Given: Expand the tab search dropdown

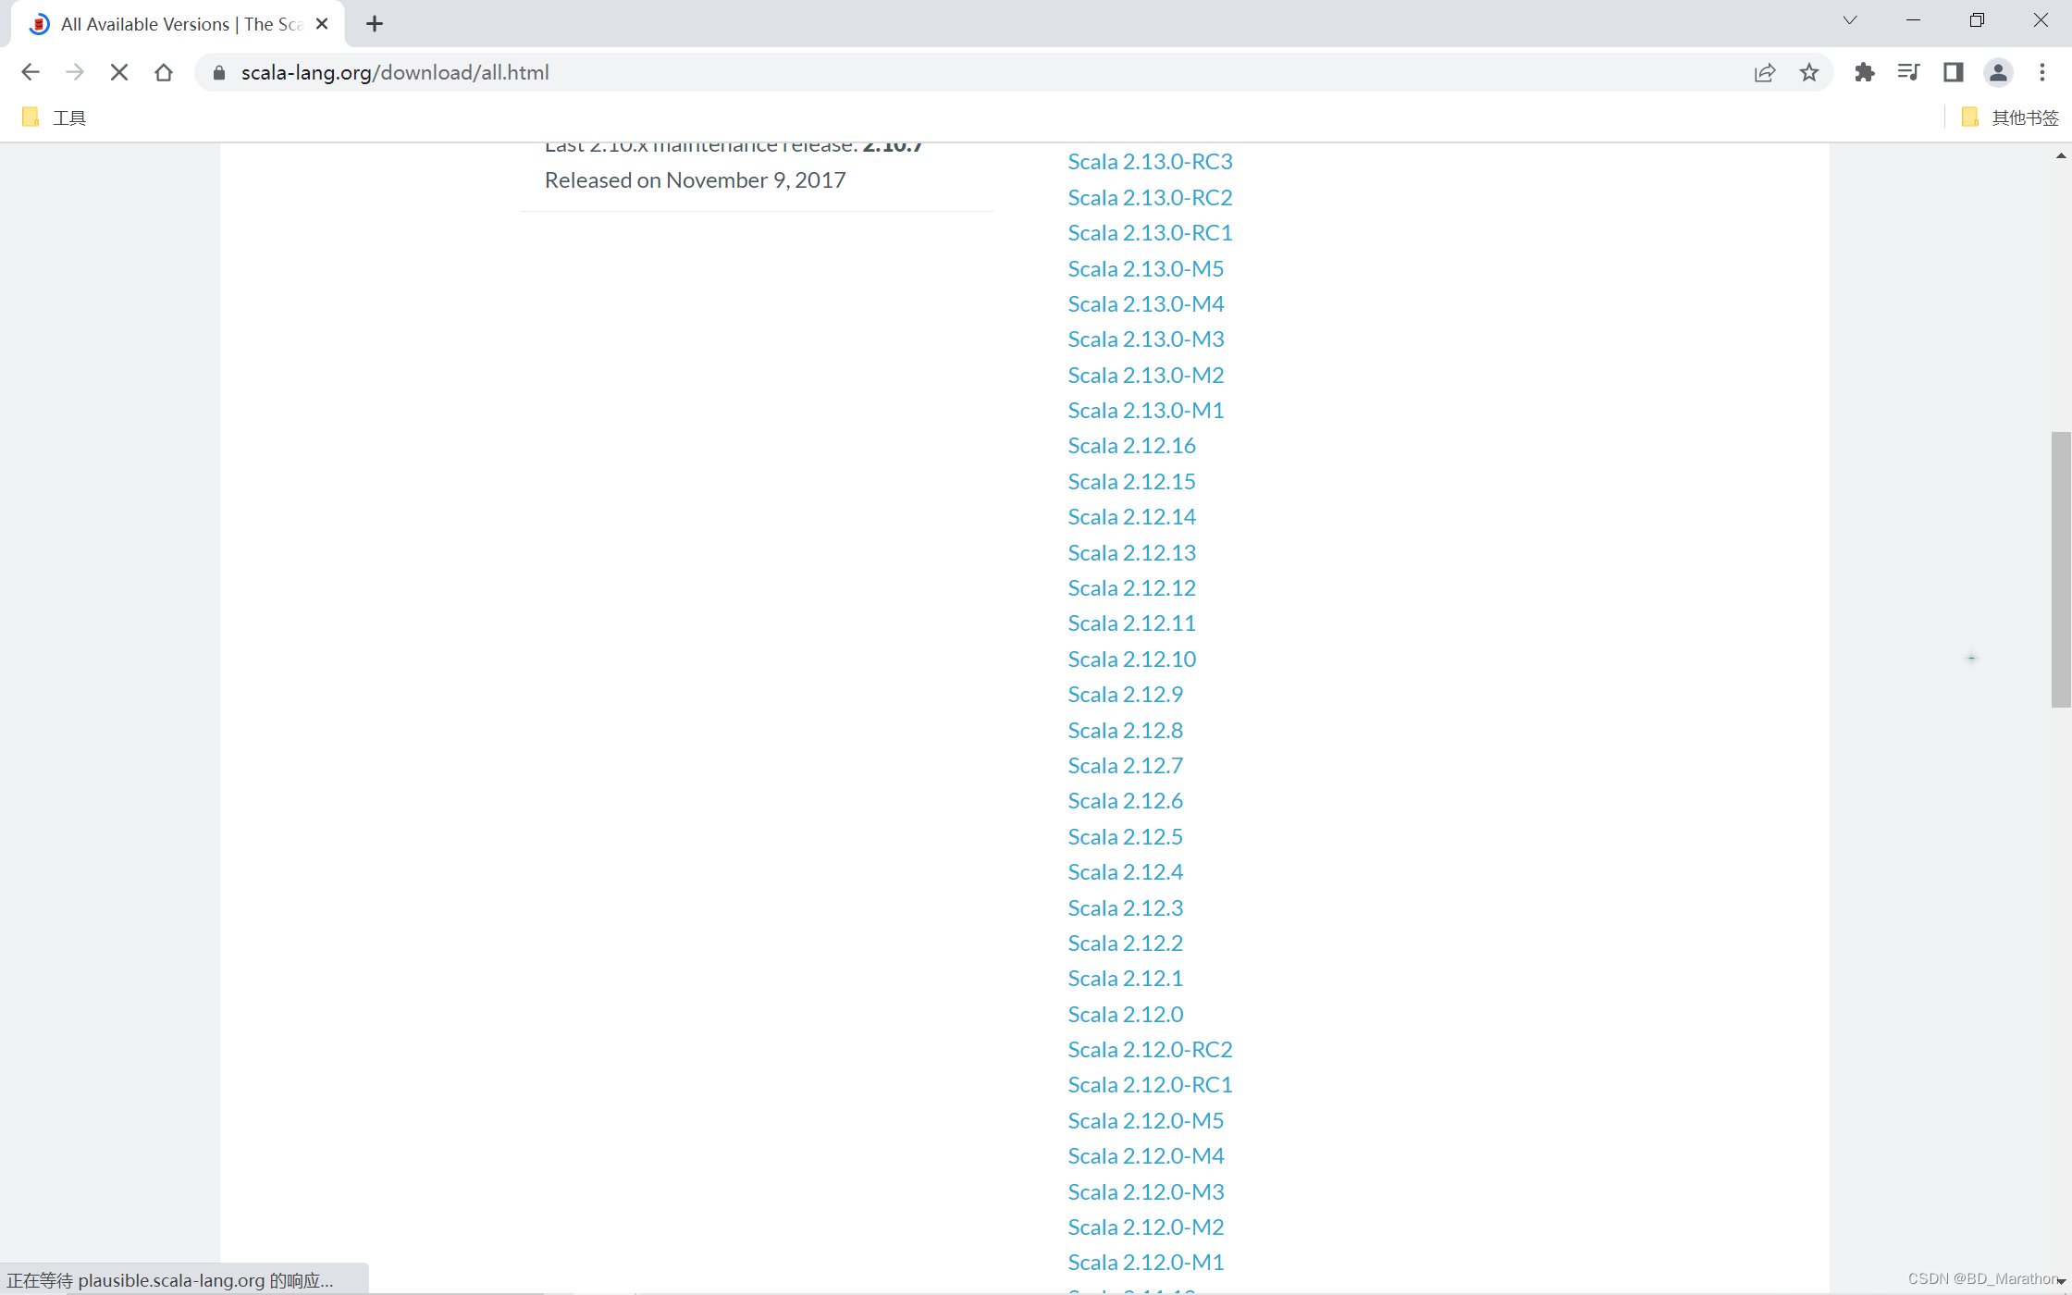Looking at the screenshot, I should coord(1850,20).
